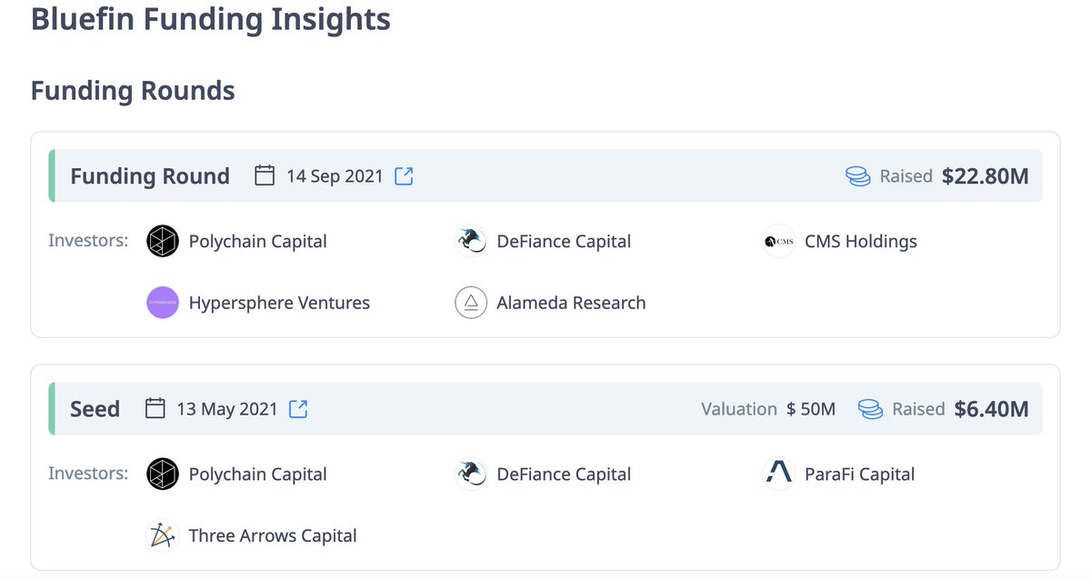Click the 14 Sep 2021 date
This screenshot has width=1091, height=579.
335,176
